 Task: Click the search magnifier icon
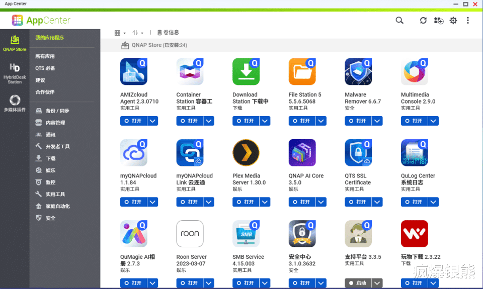pyautogui.click(x=399, y=20)
